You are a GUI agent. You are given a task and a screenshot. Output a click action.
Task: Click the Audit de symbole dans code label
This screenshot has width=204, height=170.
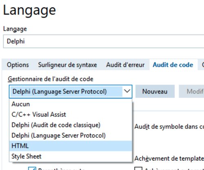169,127
